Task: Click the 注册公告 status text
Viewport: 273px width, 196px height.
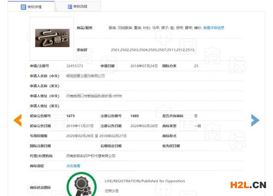Action: [111, 191]
